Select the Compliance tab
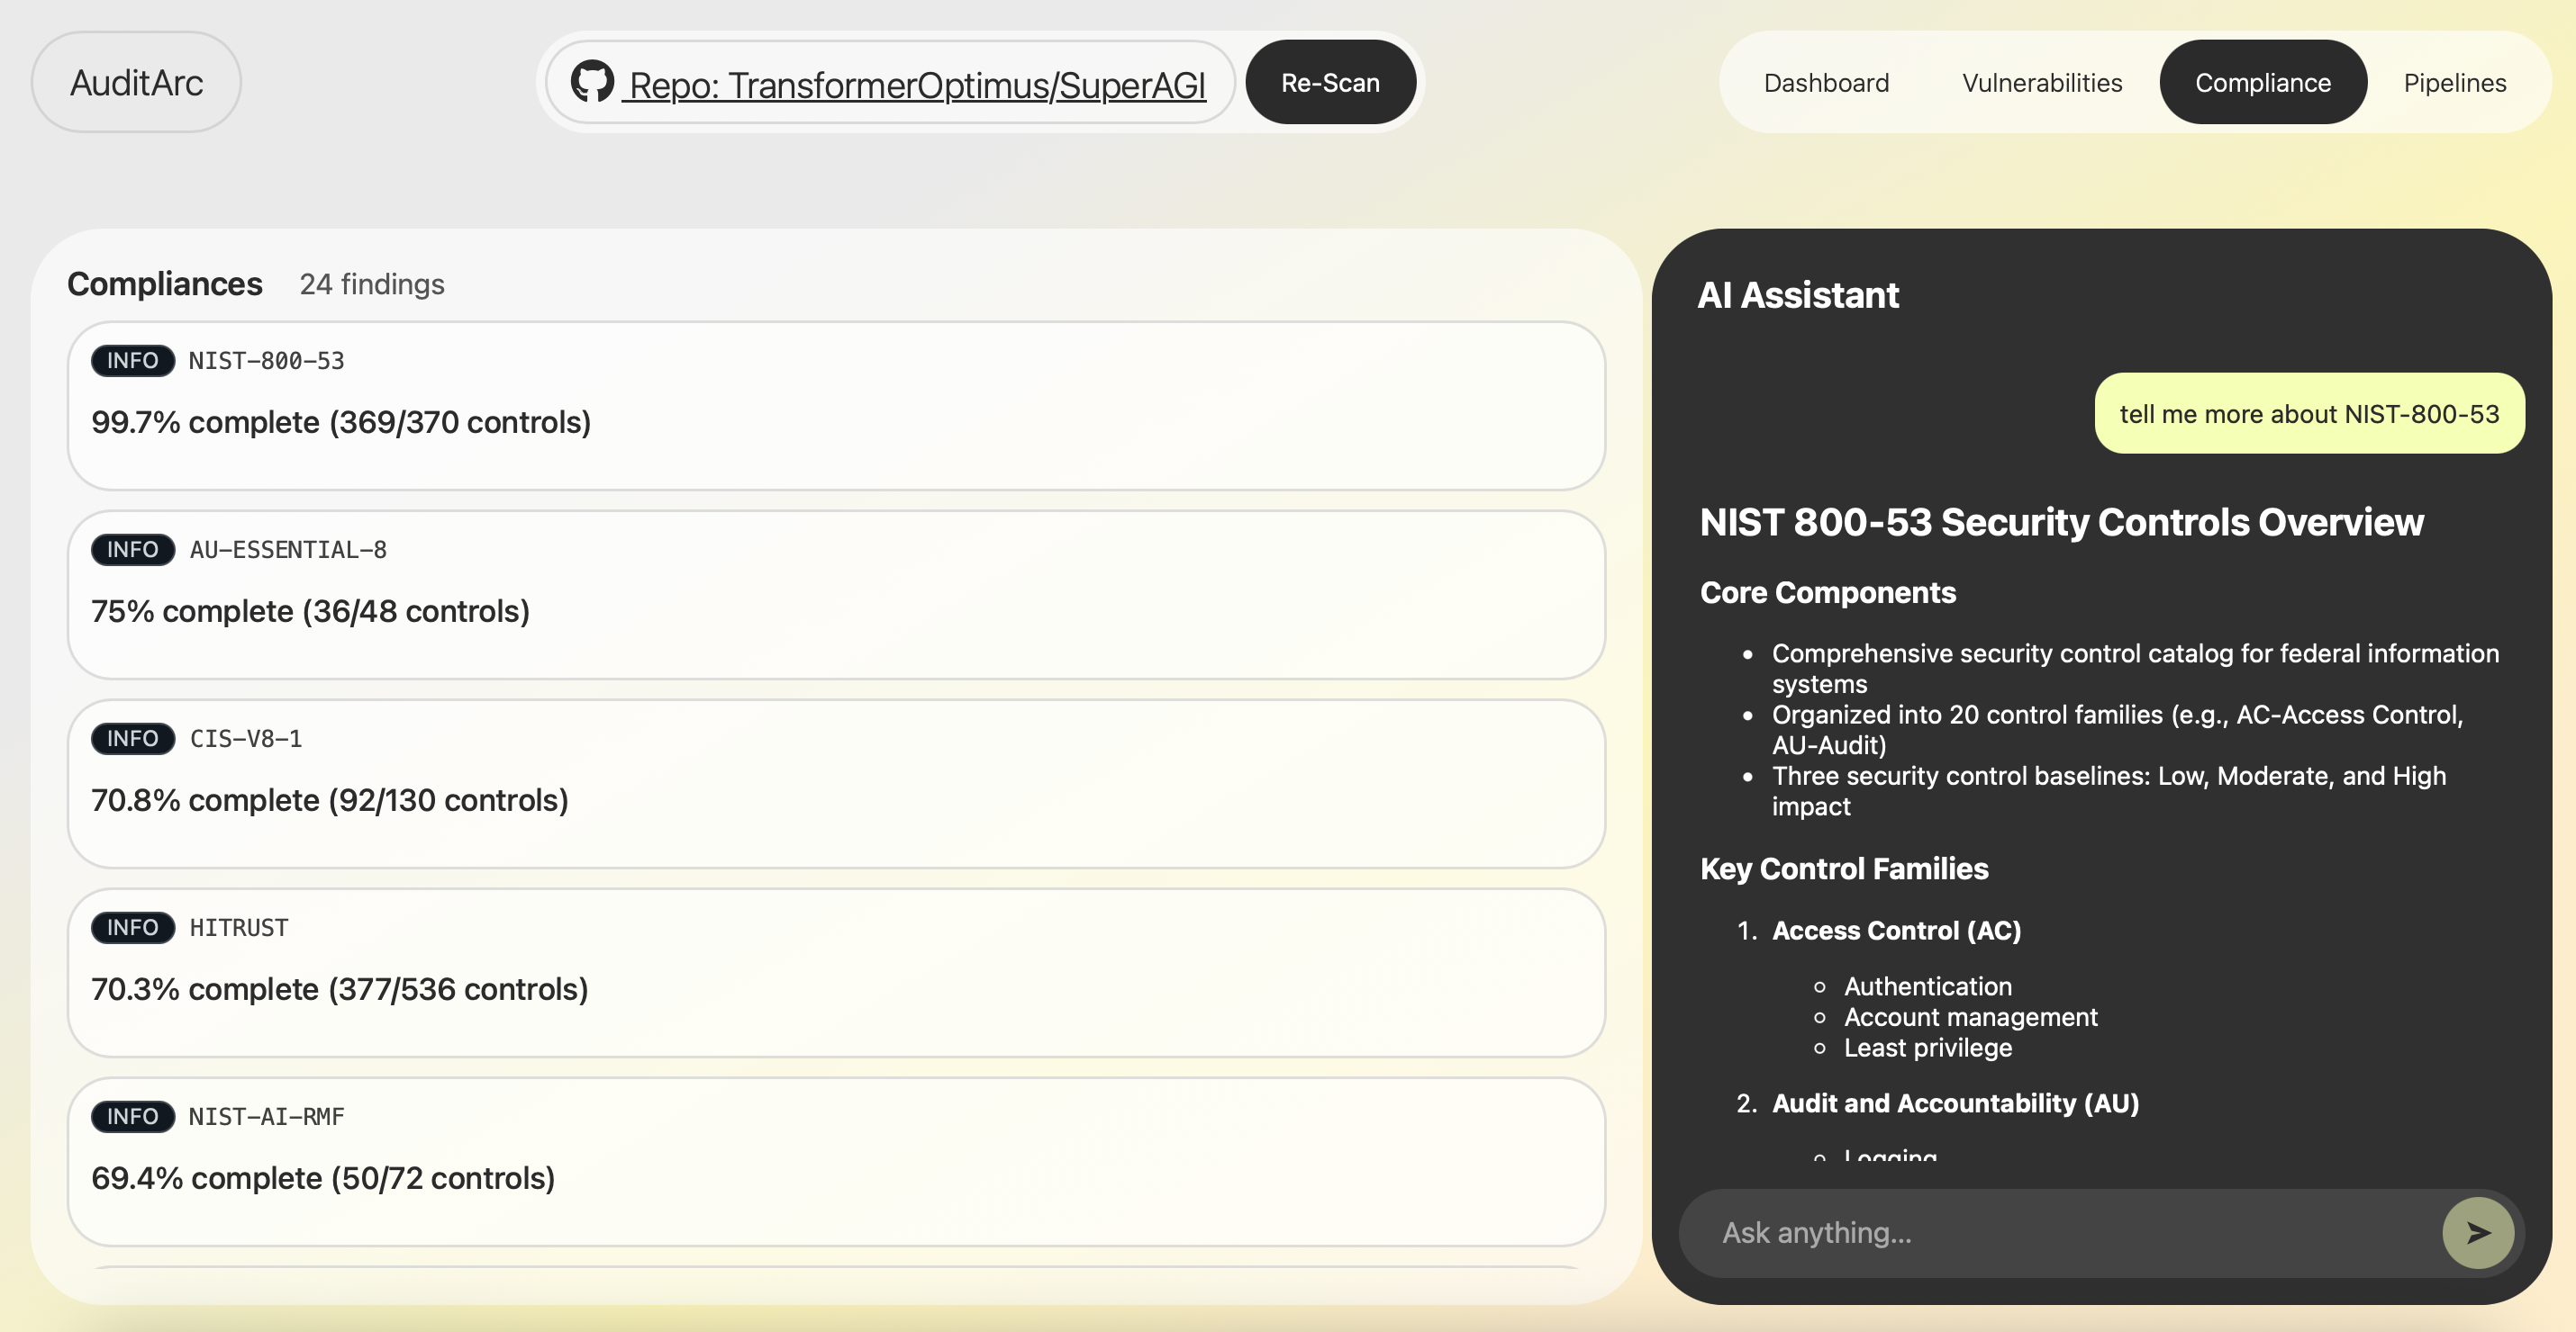Image resolution: width=2576 pixels, height=1332 pixels. (2262, 83)
